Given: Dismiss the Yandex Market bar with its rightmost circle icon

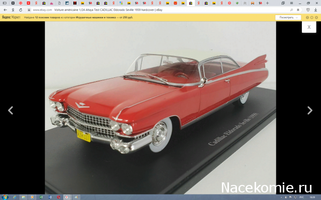Looking at the screenshot, I should pos(316,18).
